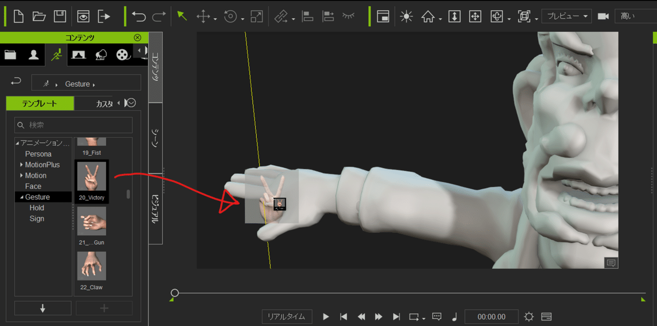Click the Home camera view icon
The image size is (657, 326).
point(428,16)
